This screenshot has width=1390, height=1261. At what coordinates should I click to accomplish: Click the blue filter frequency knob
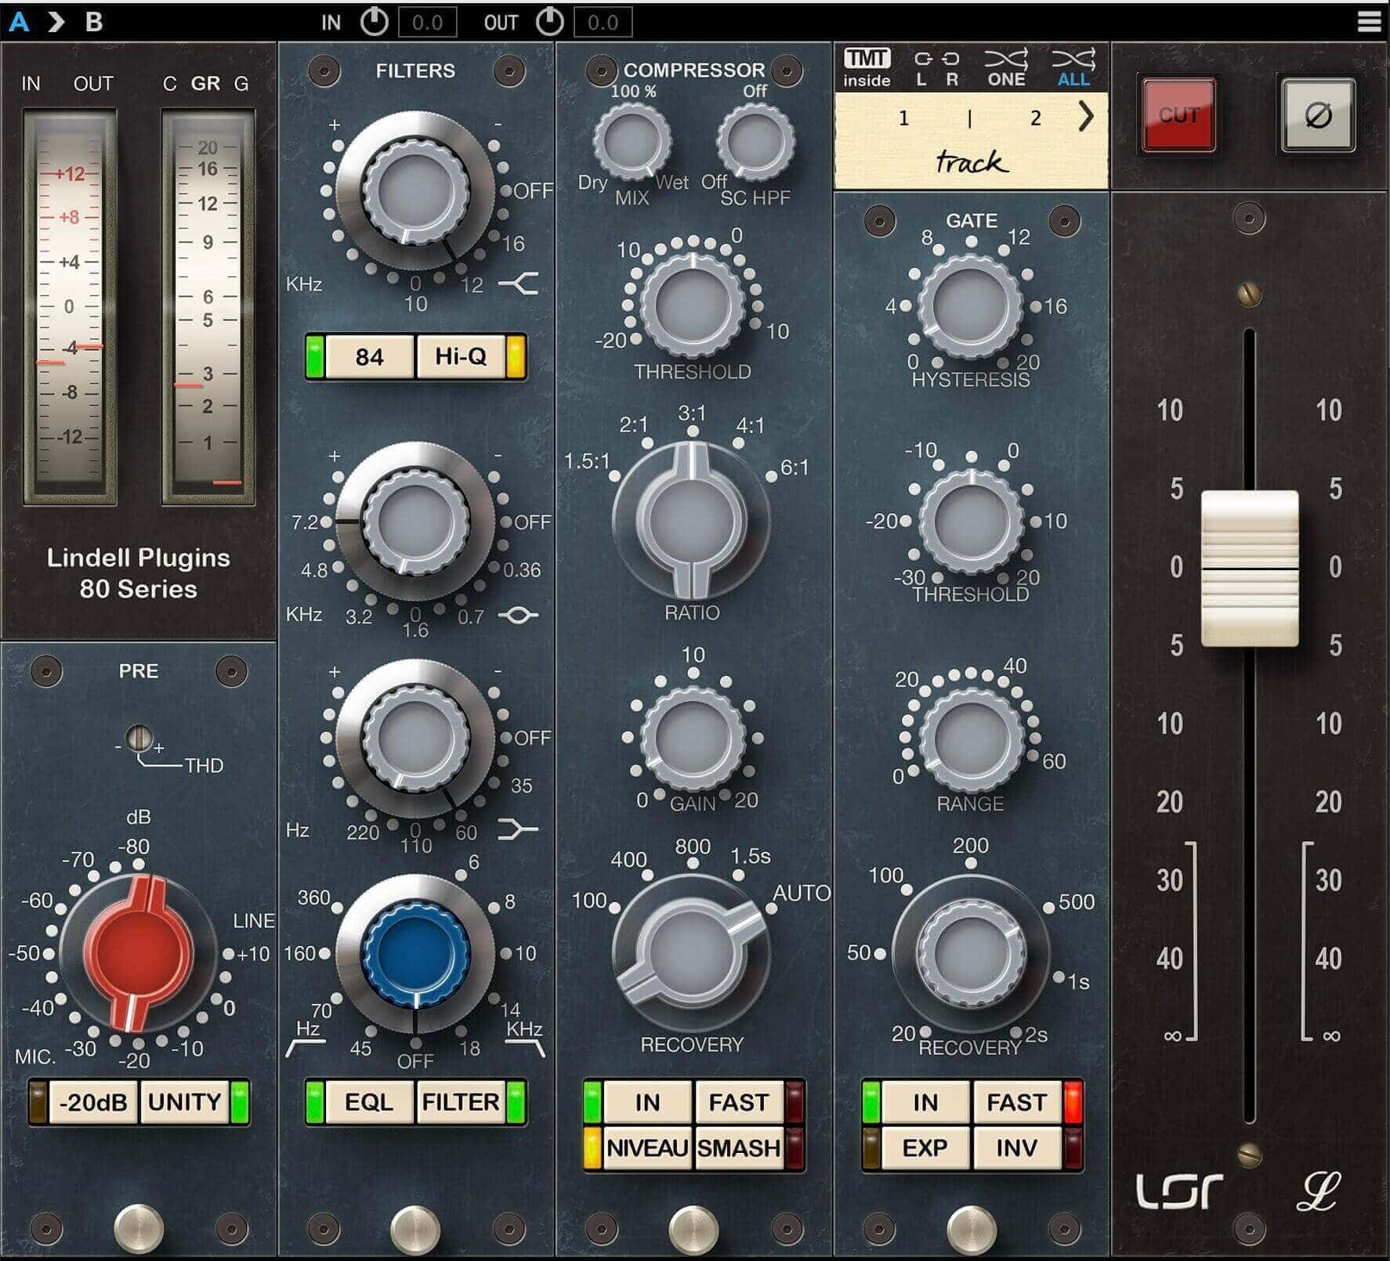(415, 953)
